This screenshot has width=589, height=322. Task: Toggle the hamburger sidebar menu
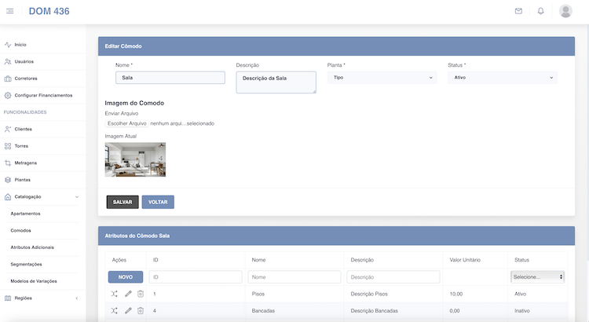(x=9, y=11)
